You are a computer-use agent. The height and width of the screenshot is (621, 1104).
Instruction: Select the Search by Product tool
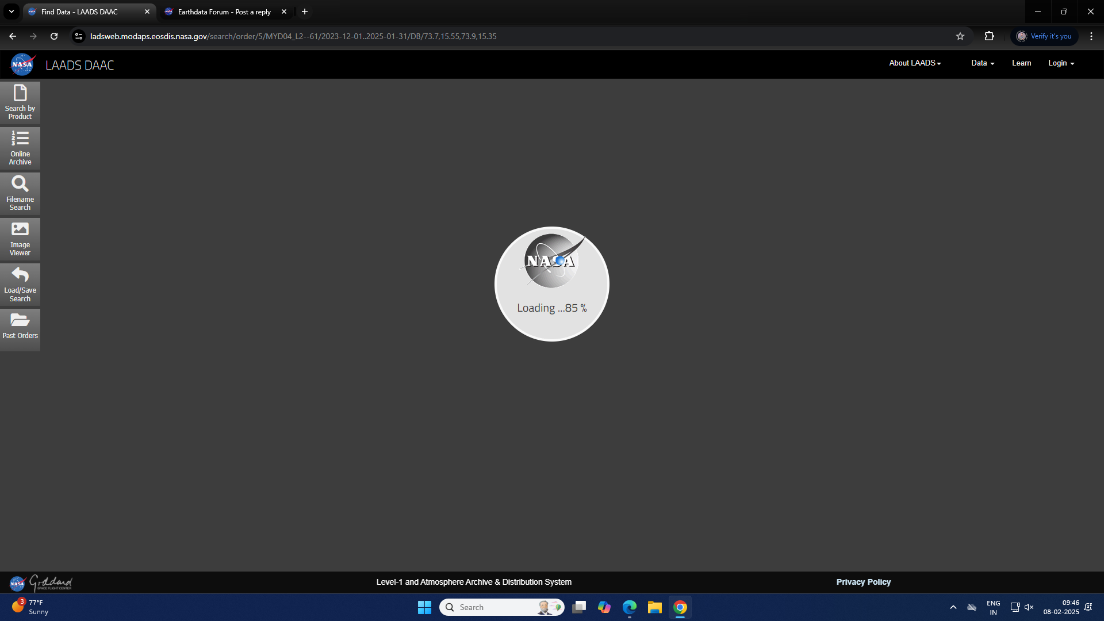(20, 102)
